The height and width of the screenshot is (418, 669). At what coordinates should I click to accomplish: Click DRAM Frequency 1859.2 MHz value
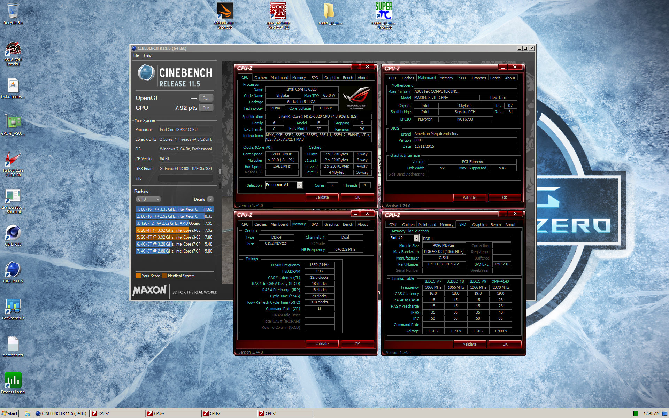pyautogui.click(x=320, y=265)
